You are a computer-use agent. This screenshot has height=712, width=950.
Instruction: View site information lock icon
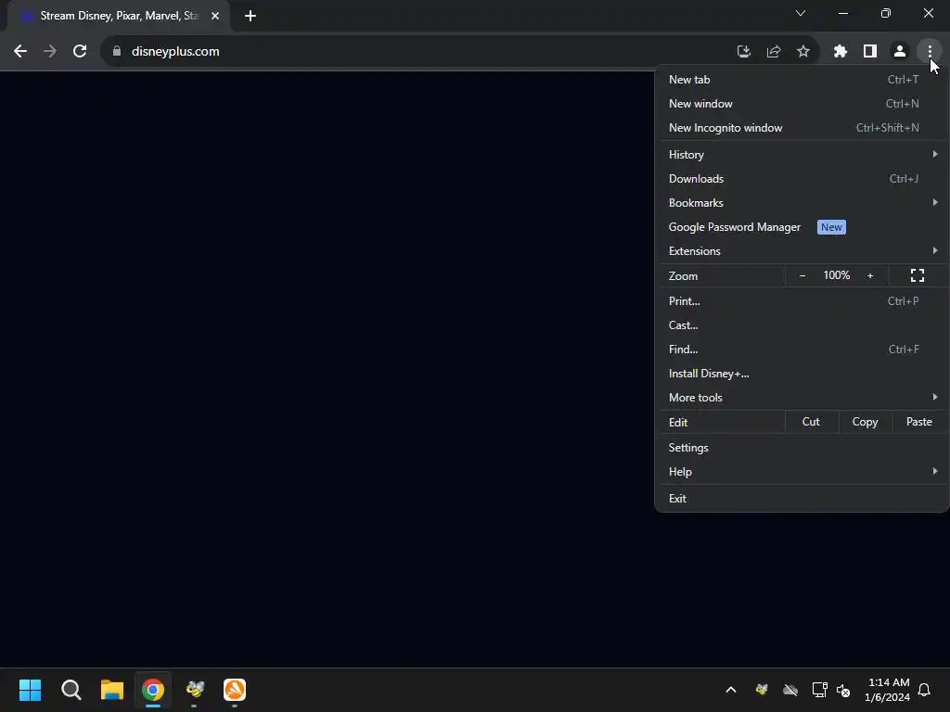click(x=117, y=52)
